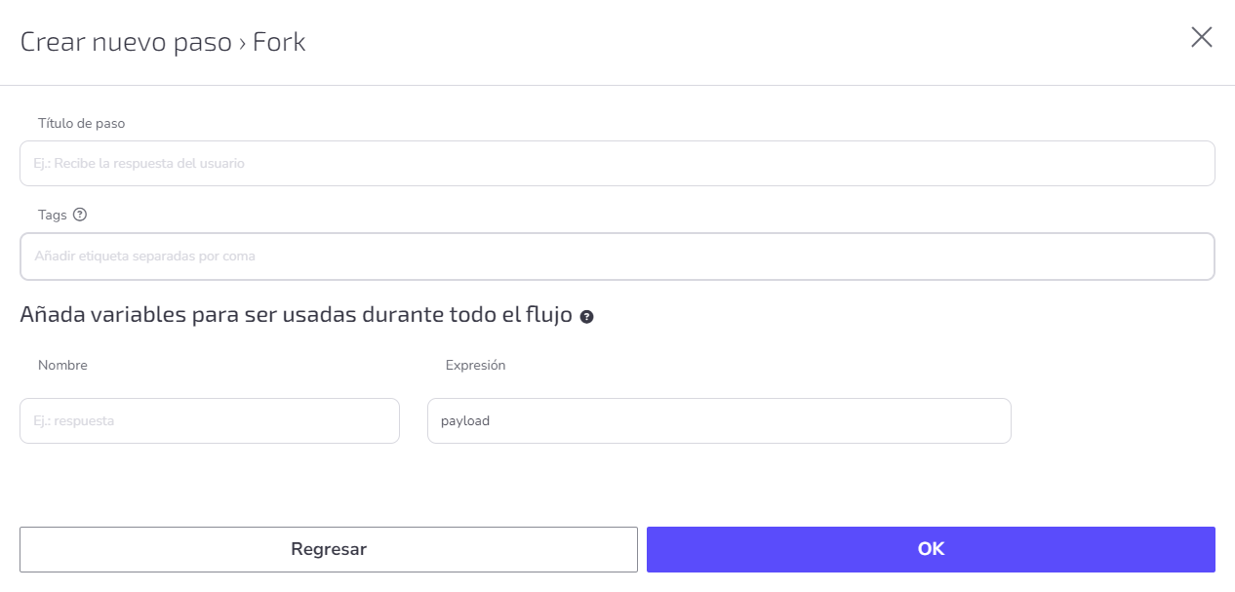Select the field containing payload

(x=719, y=421)
